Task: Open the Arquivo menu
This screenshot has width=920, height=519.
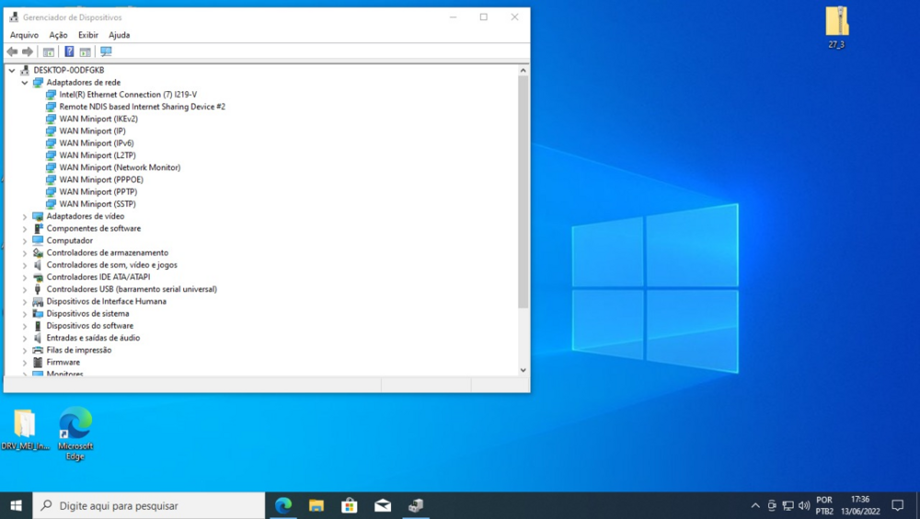Action: [24, 35]
